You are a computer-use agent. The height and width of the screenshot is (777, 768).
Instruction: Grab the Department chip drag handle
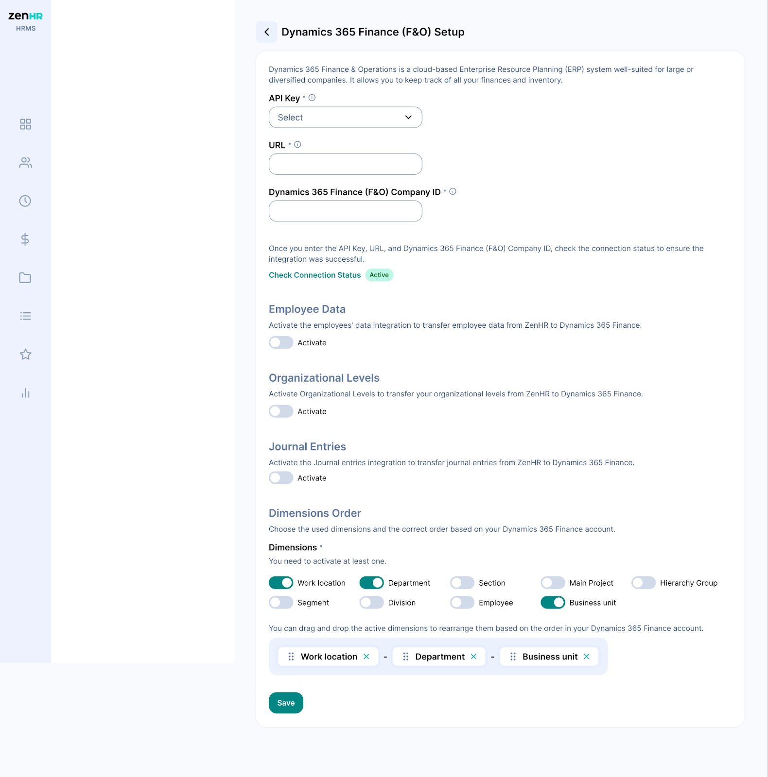tap(406, 657)
